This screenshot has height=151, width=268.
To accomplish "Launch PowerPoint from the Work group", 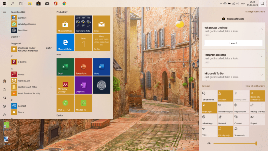I will (x=83, y=66).
